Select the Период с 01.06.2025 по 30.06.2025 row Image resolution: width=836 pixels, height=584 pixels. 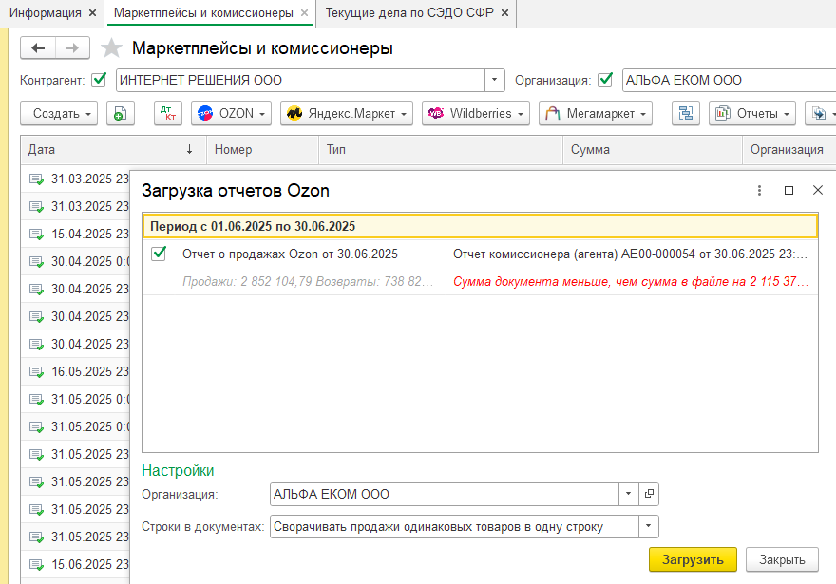tap(480, 226)
